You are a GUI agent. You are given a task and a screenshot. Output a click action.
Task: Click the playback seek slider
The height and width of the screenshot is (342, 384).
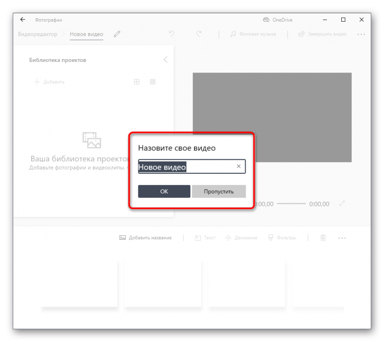[x=291, y=204]
